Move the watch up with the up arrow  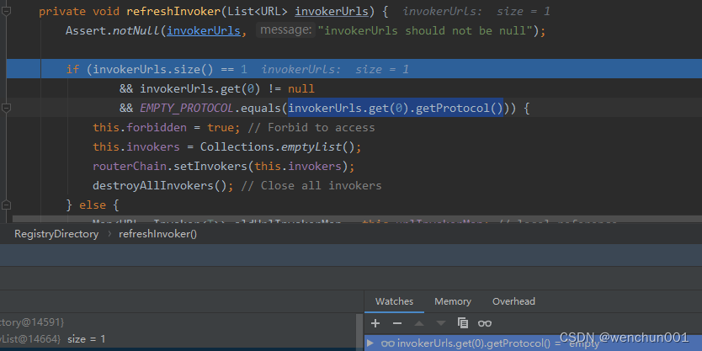(418, 323)
